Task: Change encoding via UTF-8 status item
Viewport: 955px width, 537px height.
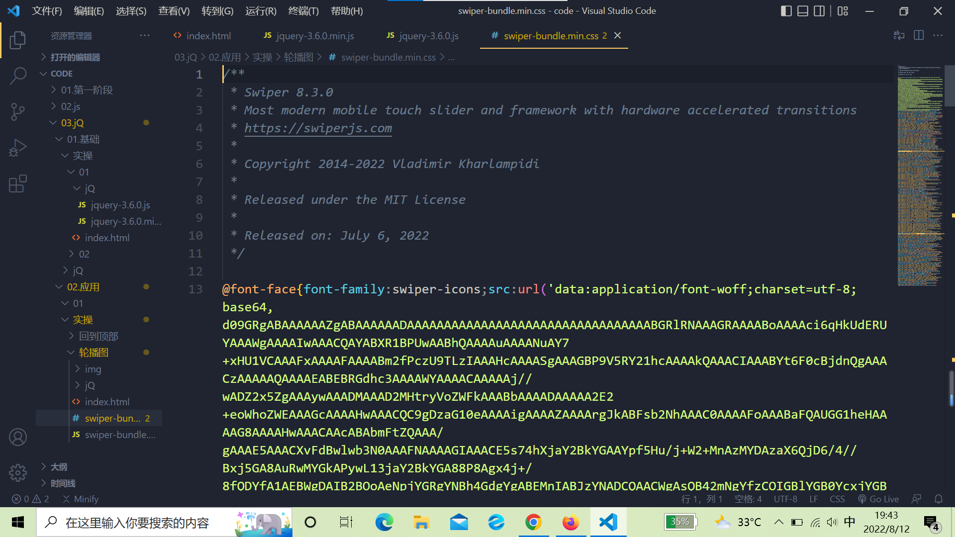Action: click(x=785, y=499)
